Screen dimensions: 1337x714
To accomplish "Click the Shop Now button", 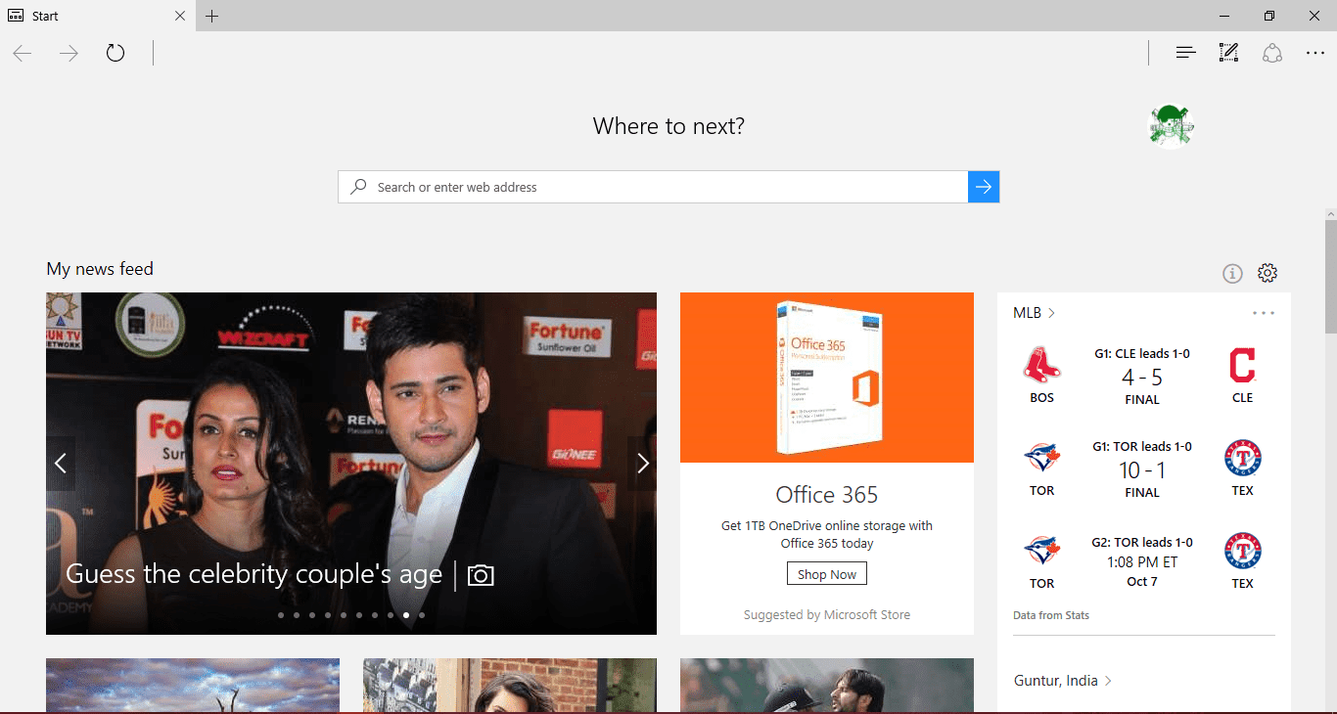I will point(827,574).
